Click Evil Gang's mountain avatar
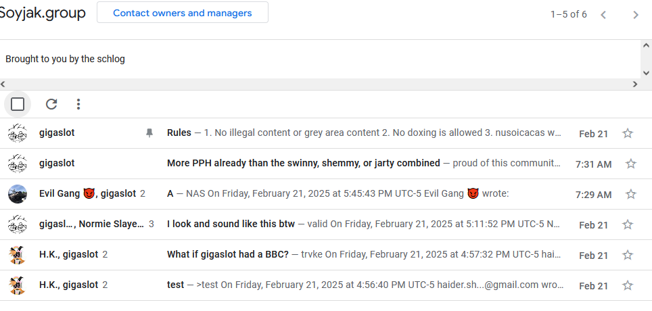Image resolution: width=652 pixels, height=311 pixels. pos(17,194)
